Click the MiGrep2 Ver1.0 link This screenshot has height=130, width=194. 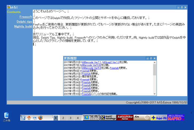[x=111, y=62]
